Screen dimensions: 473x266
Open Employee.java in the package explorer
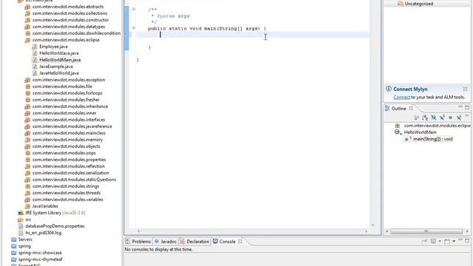click(x=53, y=47)
